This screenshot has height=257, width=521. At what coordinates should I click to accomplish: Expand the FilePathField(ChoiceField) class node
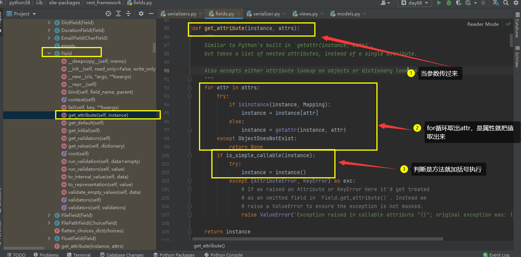pyautogui.click(x=49, y=223)
